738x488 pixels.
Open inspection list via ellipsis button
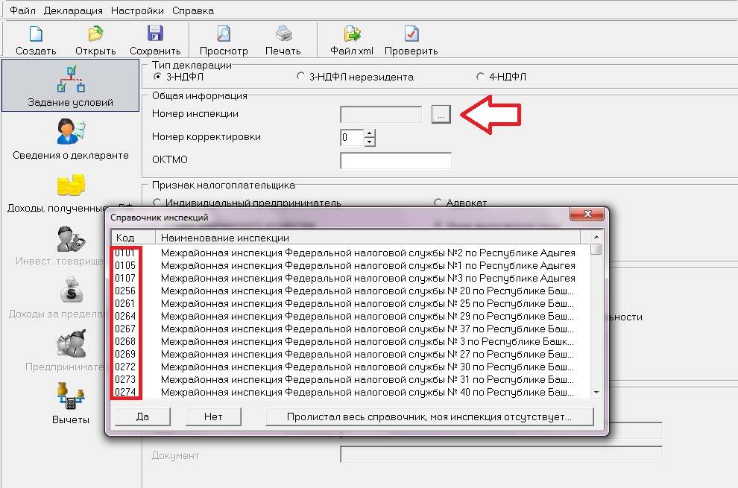441,114
